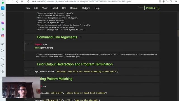This screenshot has width=179, height=101.
Task: Open Settings gear in the sidebar
Action: 3,72
